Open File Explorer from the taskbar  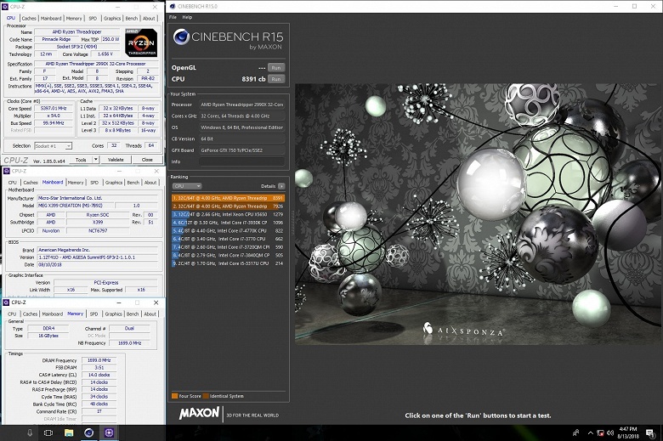pyautogui.click(x=70, y=433)
